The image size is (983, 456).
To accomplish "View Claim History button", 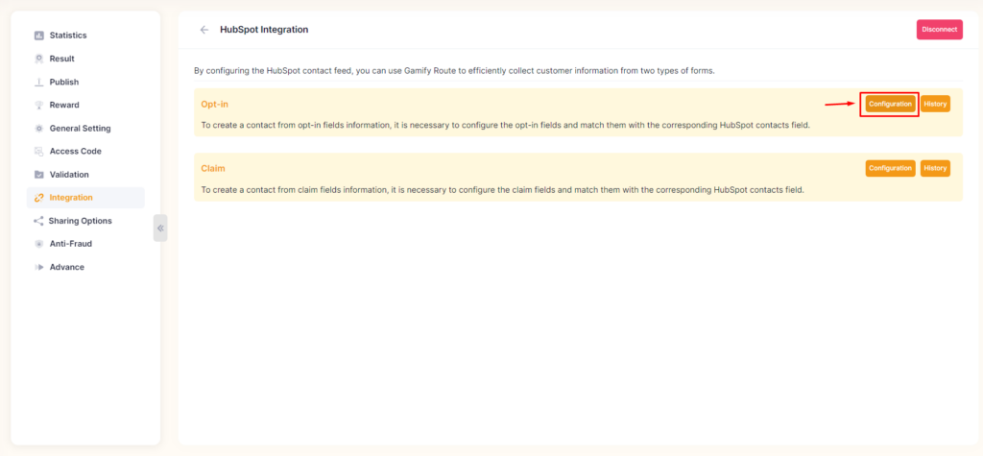I will pos(935,169).
